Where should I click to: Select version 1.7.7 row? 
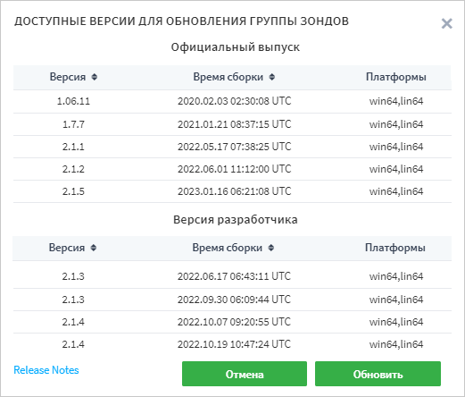click(x=232, y=124)
